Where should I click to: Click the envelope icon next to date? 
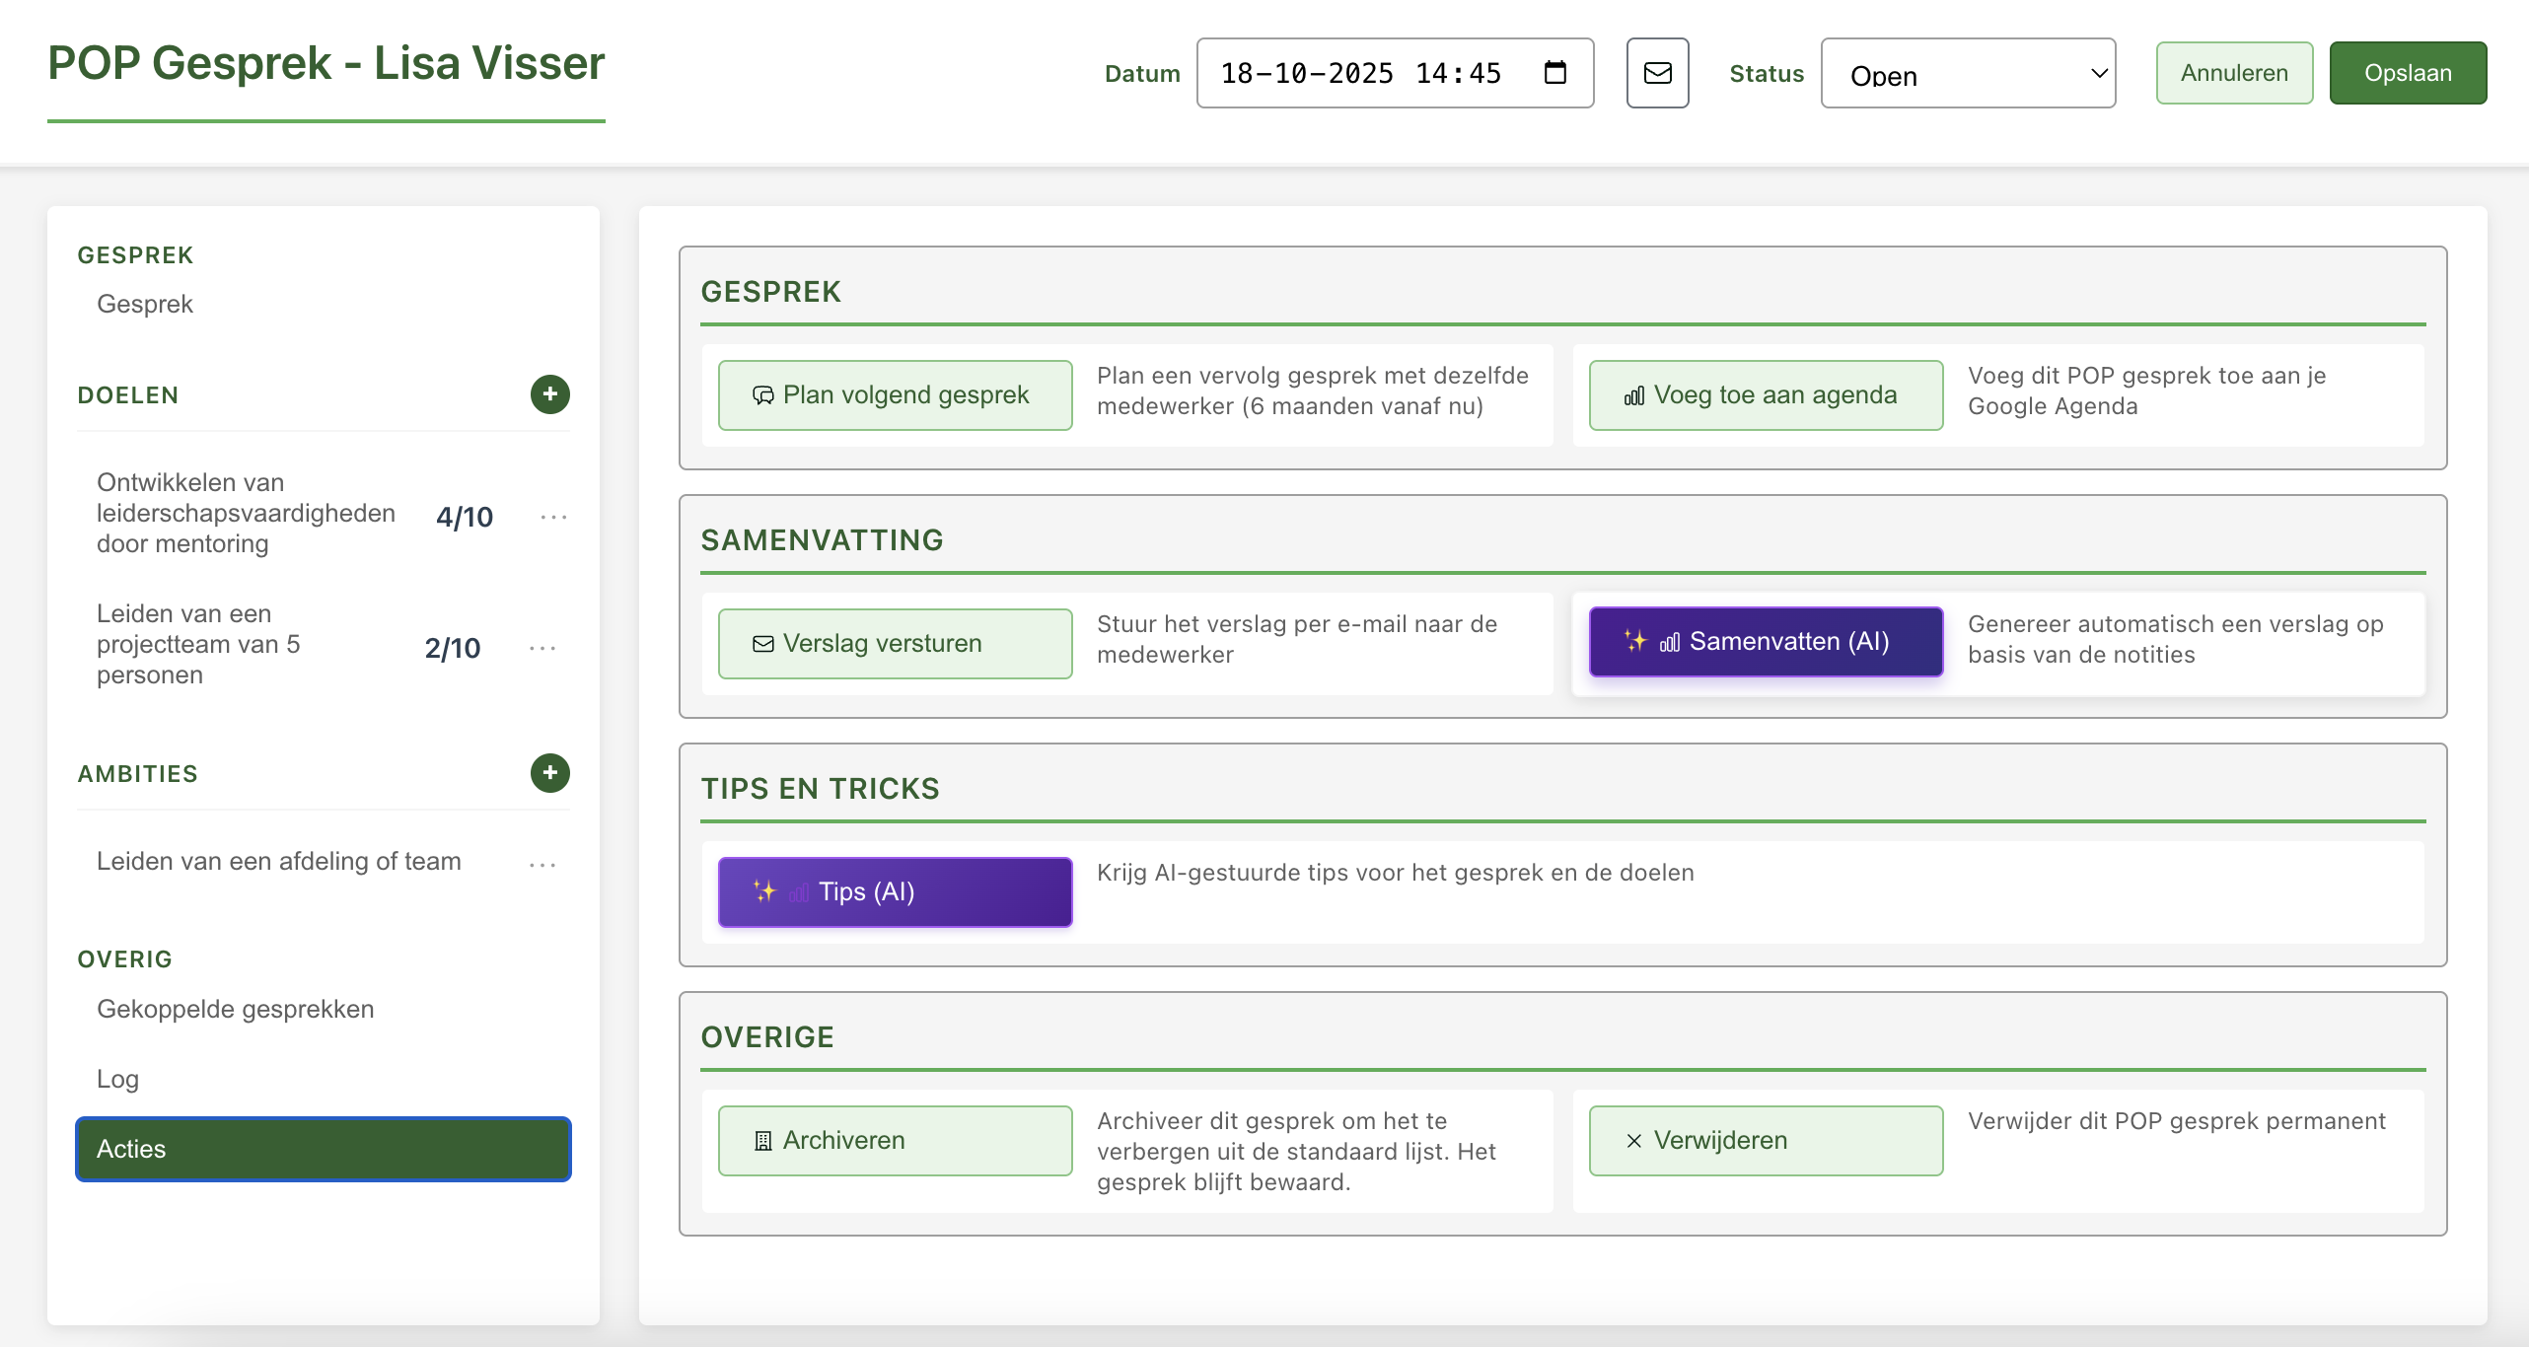pos(1657,73)
